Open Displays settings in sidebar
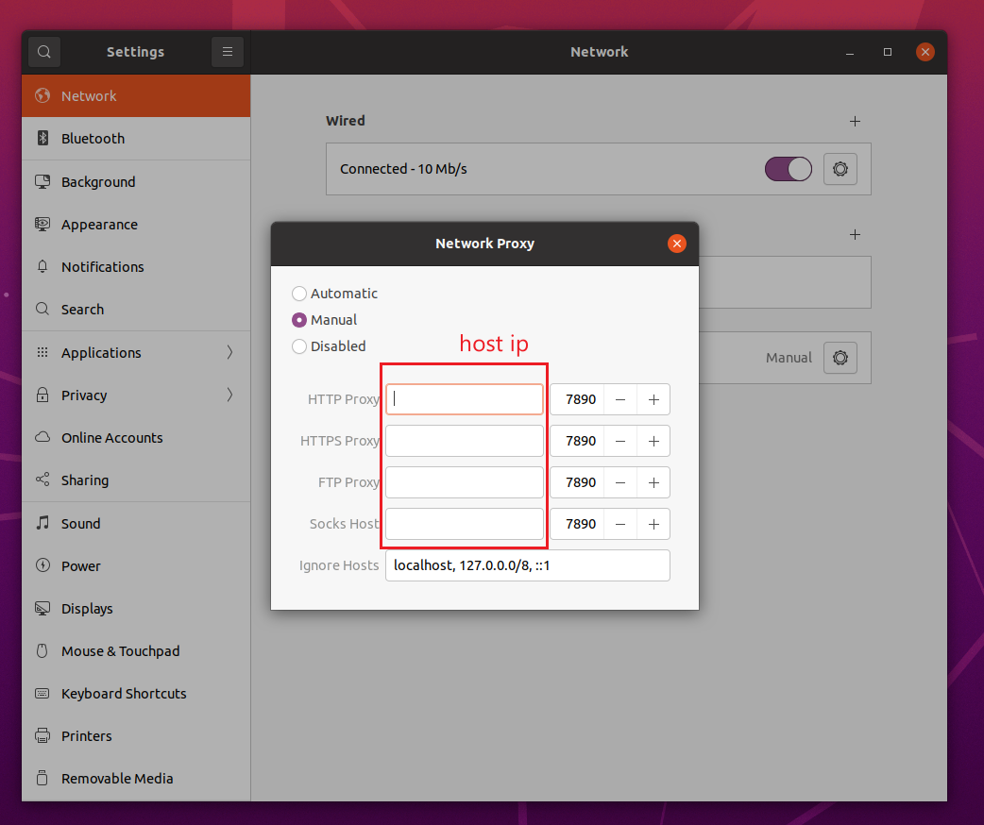 coord(87,609)
